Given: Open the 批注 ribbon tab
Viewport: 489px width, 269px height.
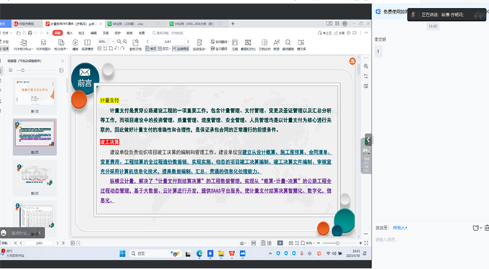Looking at the screenshot, I should pyautogui.click(x=82, y=33).
